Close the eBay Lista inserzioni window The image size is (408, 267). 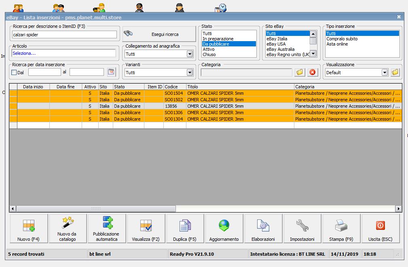point(399,17)
